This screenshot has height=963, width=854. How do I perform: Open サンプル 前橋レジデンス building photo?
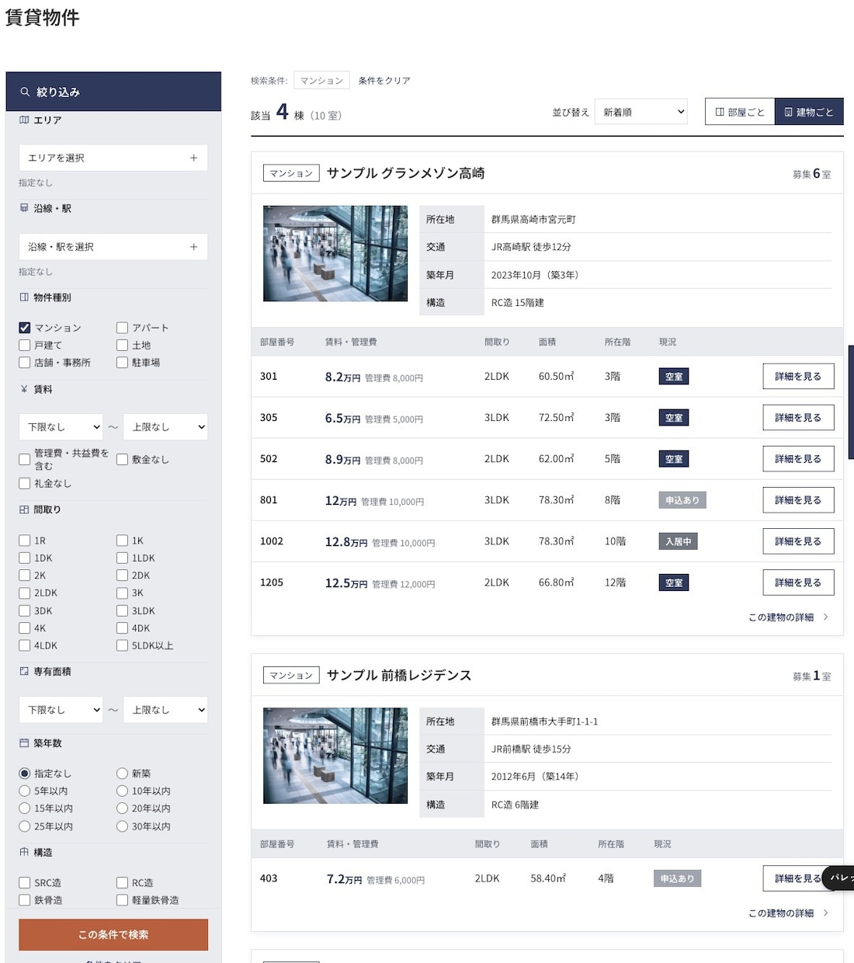[335, 756]
